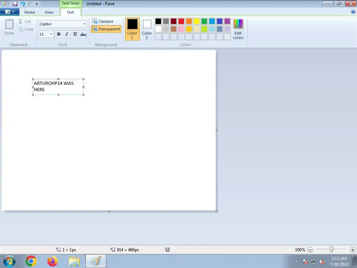Switch to the Home ribbon tab

pyautogui.click(x=30, y=12)
